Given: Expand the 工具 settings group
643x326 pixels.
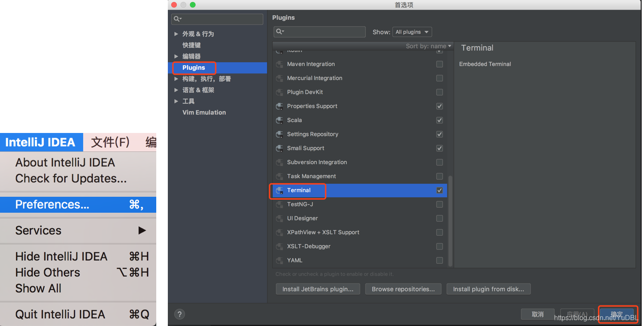Looking at the screenshot, I should [x=176, y=101].
